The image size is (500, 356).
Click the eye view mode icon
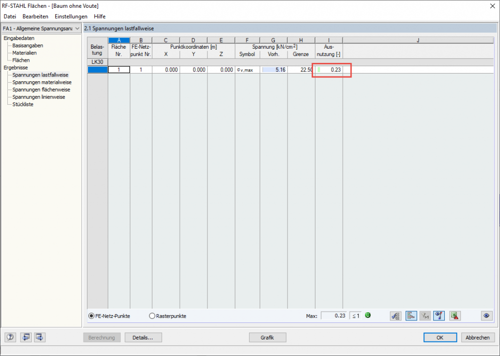point(486,316)
